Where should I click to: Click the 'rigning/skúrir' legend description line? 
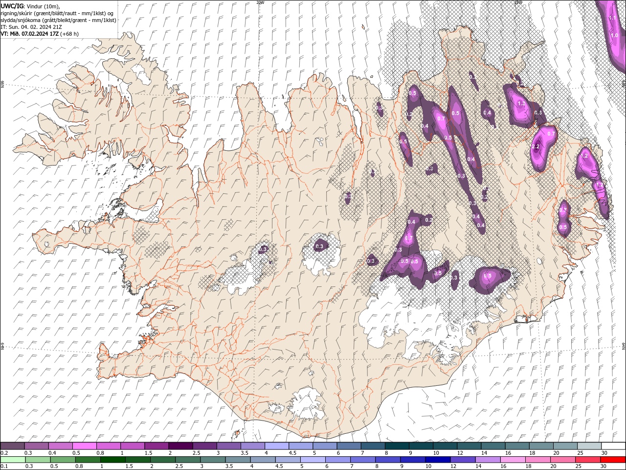58,13
